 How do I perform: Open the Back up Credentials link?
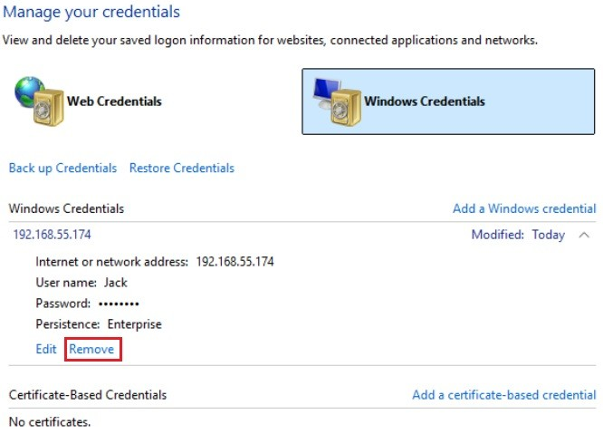[x=62, y=168]
